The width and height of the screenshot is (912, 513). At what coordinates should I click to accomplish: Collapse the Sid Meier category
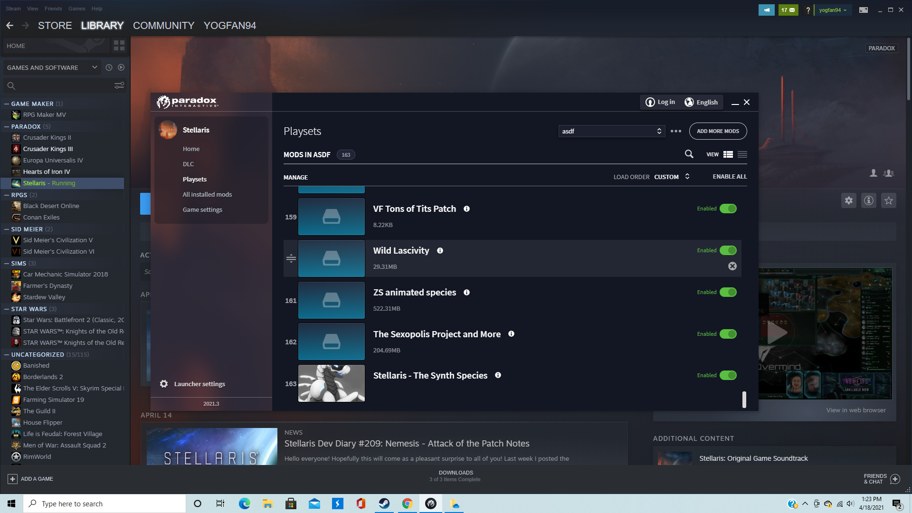[7, 229]
